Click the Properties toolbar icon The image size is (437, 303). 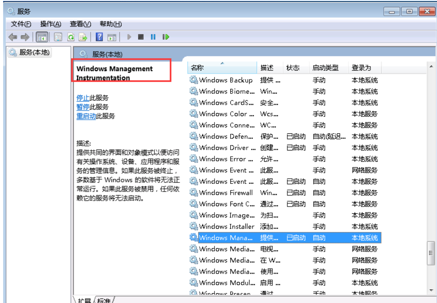58,37
